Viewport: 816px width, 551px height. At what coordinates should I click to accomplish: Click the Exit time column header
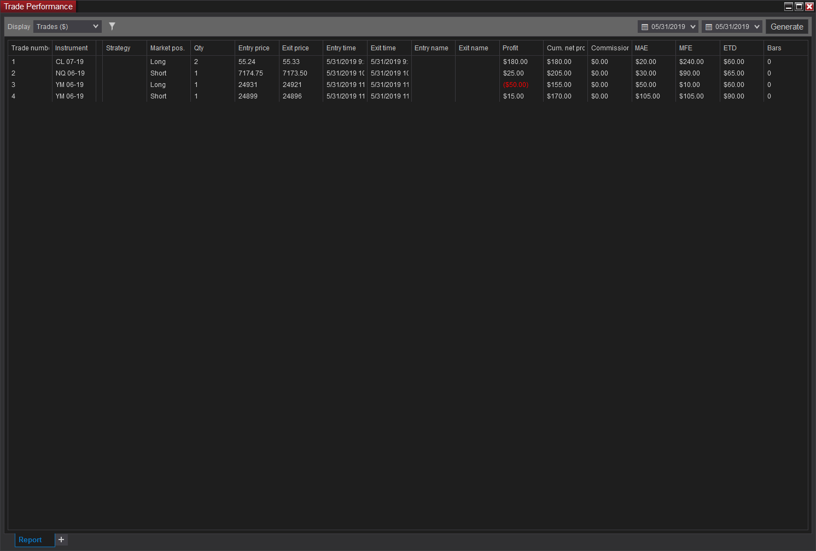click(x=389, y=48)
